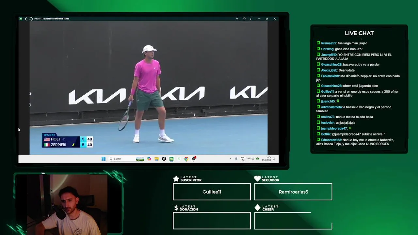
Task: Click Alexis_Gab's chat username
Action: pos(329,70)
